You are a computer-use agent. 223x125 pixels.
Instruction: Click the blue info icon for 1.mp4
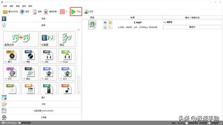tap(105, 22)
